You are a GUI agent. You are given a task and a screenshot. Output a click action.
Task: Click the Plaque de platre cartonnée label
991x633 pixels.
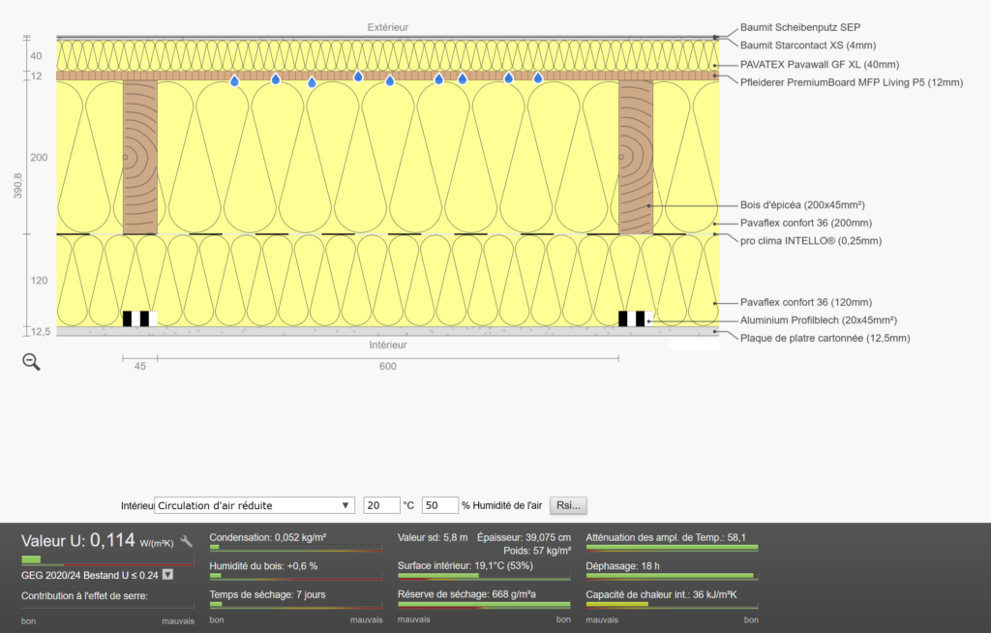coord(825,338)
